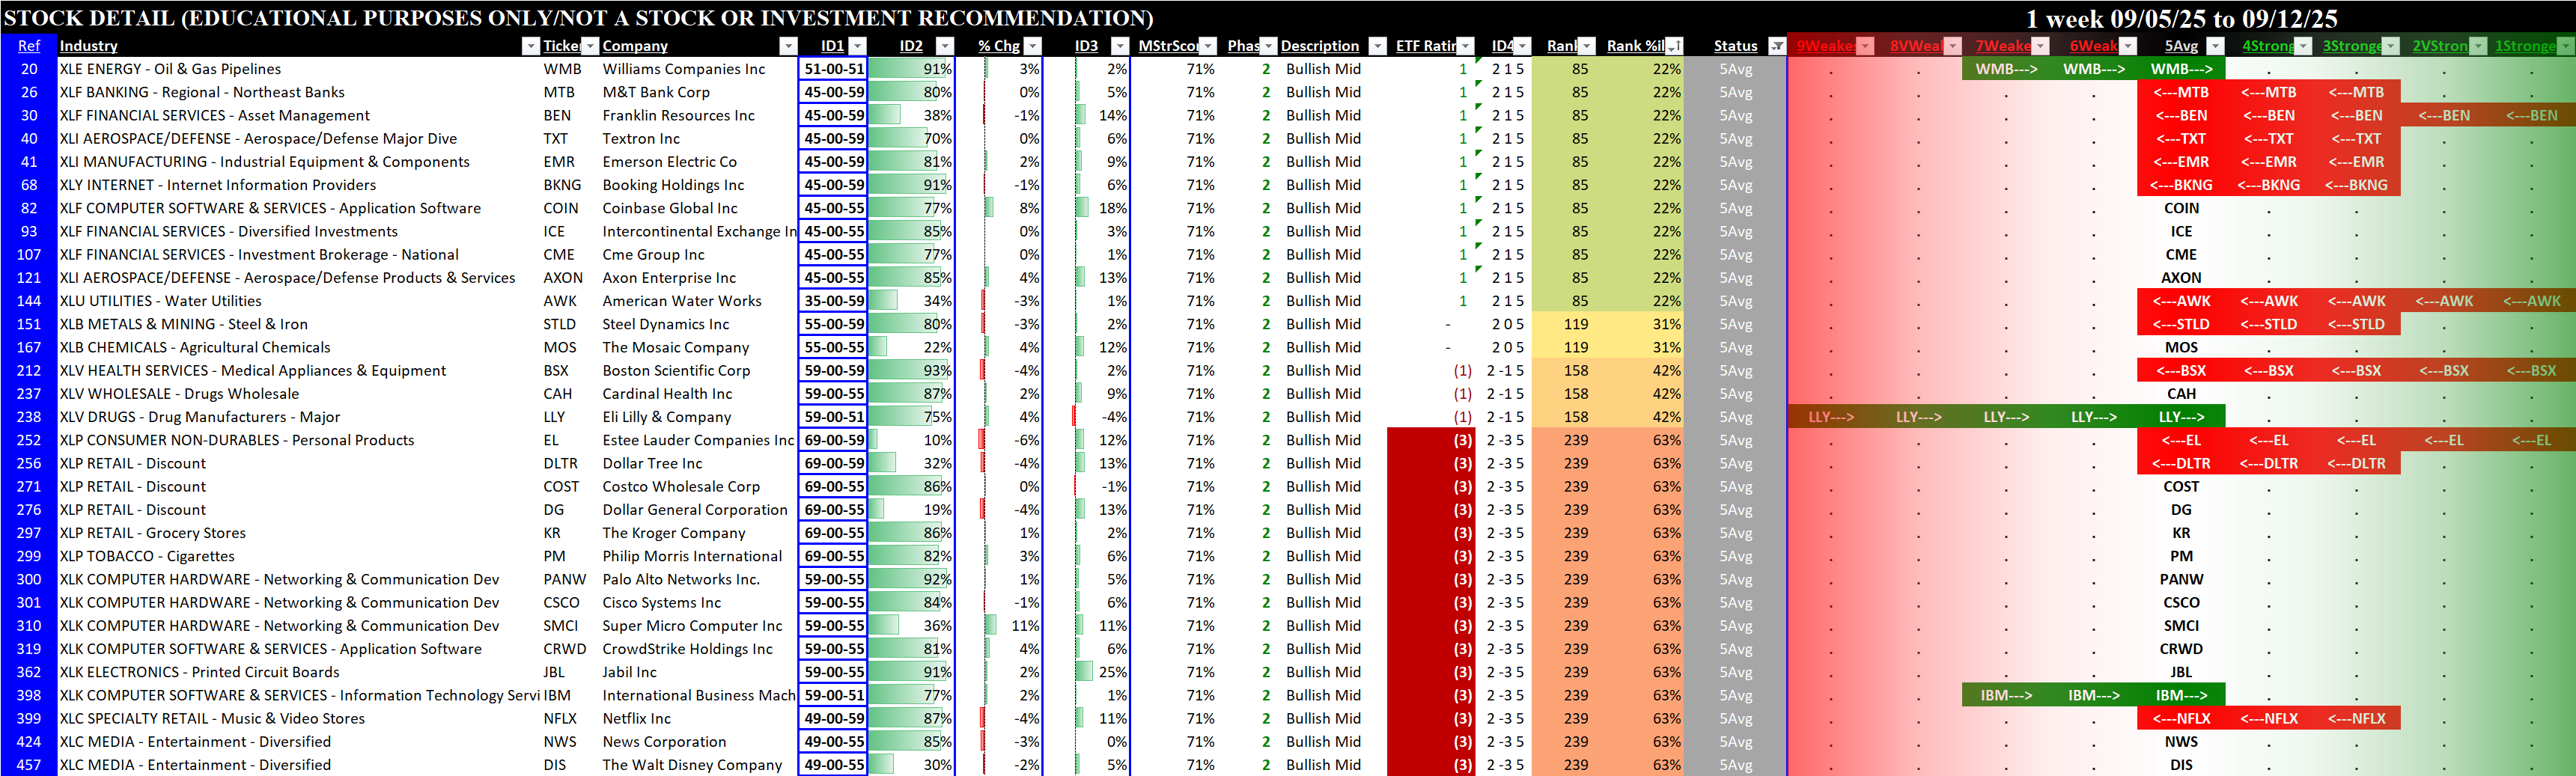Select ID1 cell for Williams Companies
Image resolution: width=2576 pixels, height=776 pixels.
(x=833, y=69)
